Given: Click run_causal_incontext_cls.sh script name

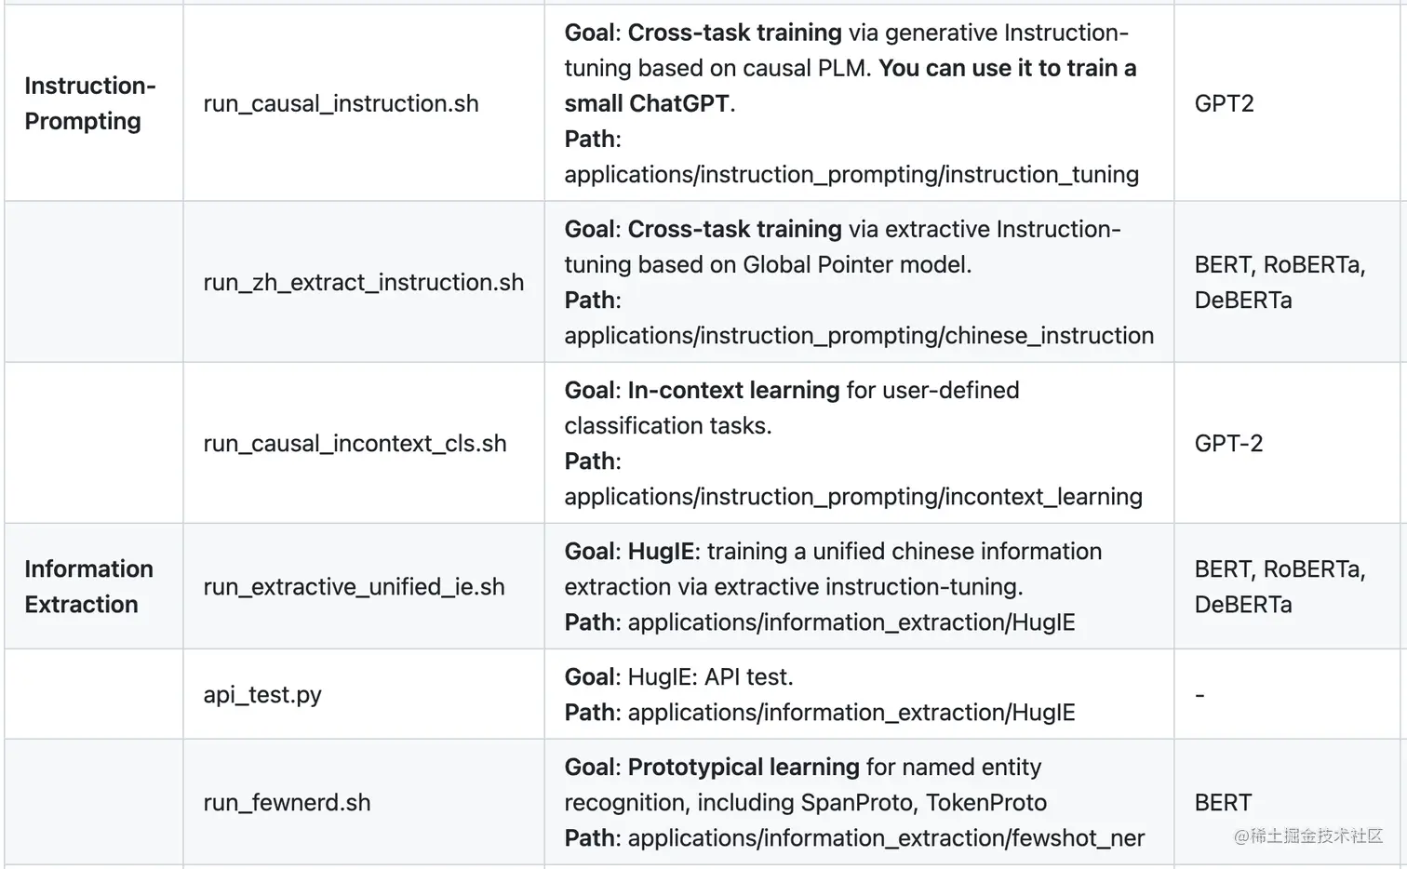Looking at the screenshot, I should coord(355,443).
